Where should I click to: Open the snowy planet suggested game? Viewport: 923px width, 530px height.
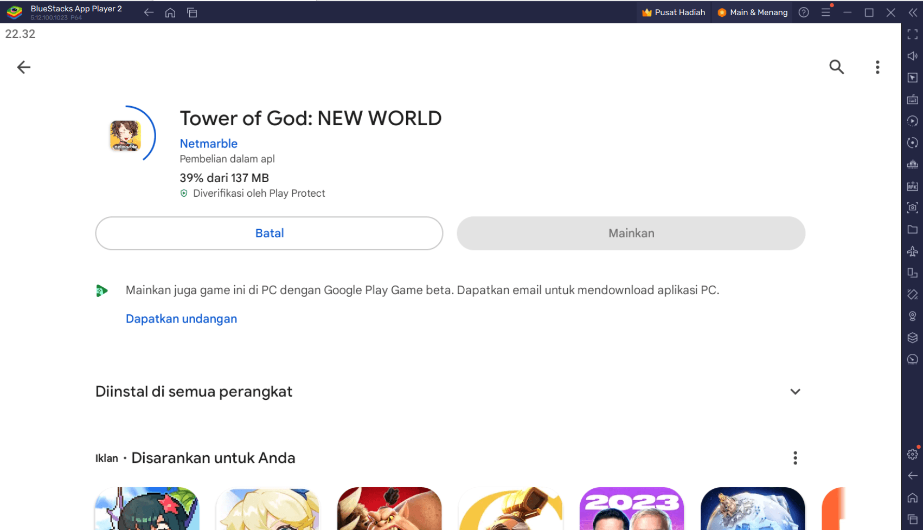(753, 508)
